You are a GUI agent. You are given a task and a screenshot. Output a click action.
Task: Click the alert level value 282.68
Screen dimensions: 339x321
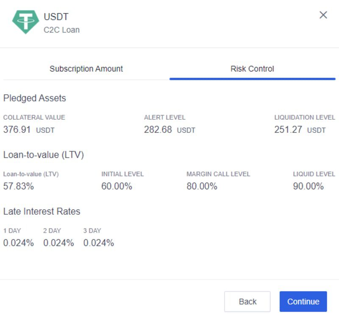[x=158, y=130]
